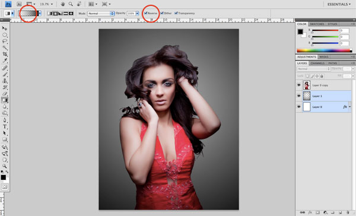Hide Layer 1 using eye icon
The height and width of the screenshot is (216, 356).
tap(299, 96)
